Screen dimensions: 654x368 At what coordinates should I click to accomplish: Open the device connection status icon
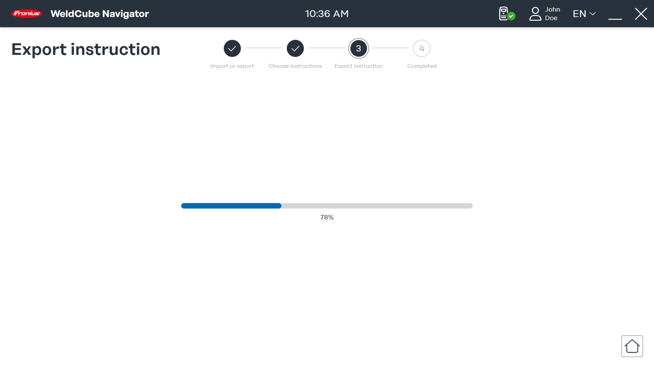506,14
